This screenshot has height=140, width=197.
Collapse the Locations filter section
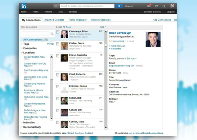tap(28, 53)
